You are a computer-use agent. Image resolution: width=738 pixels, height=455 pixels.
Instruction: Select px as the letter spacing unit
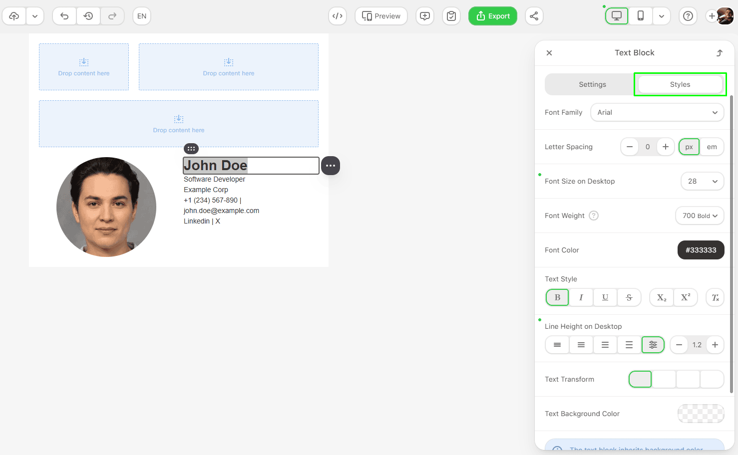point(689,147)
